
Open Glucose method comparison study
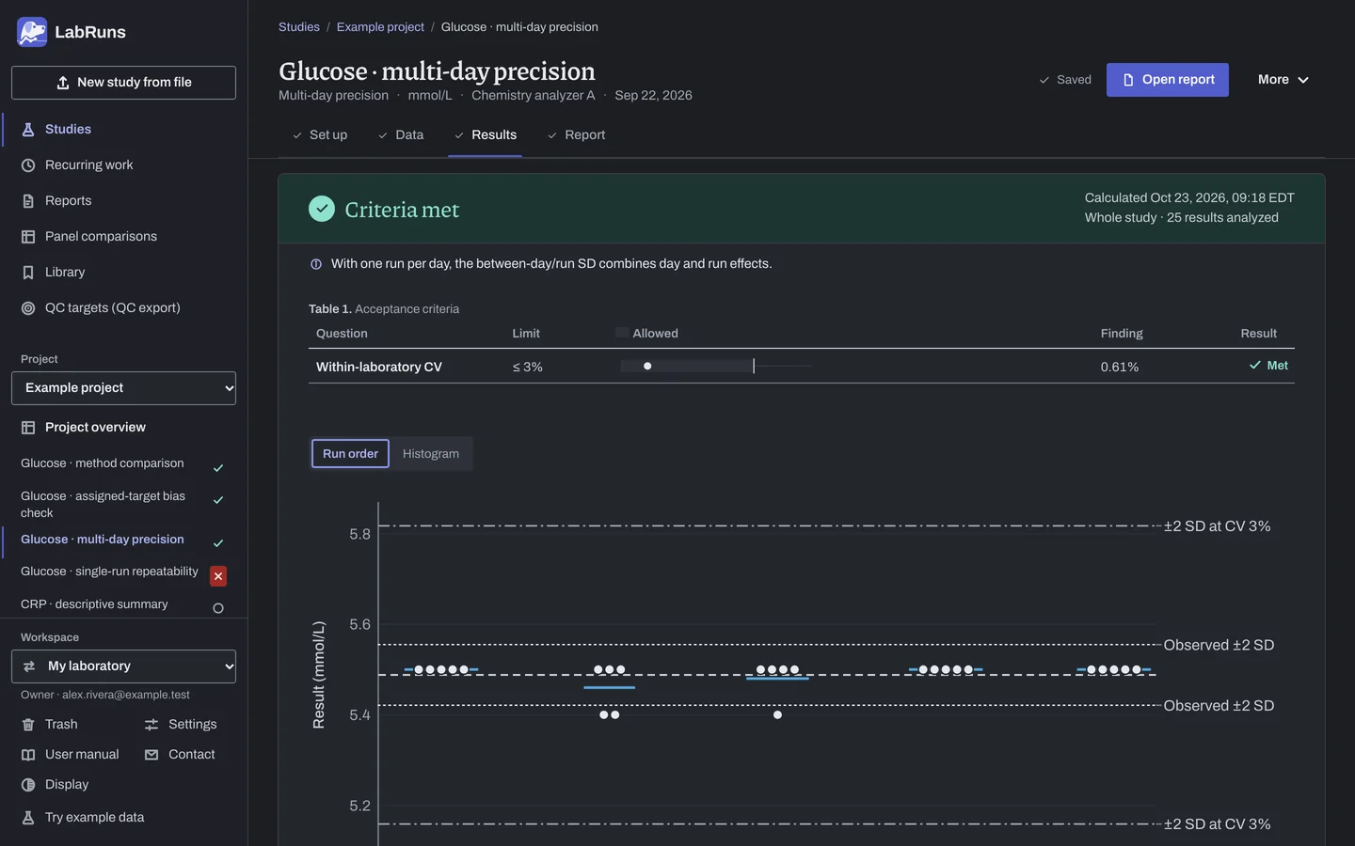(x=103, y=463)
